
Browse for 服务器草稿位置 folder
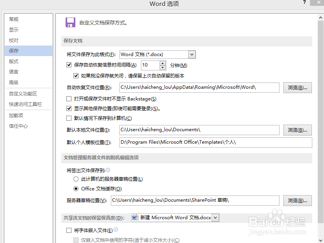click(297, 201)
